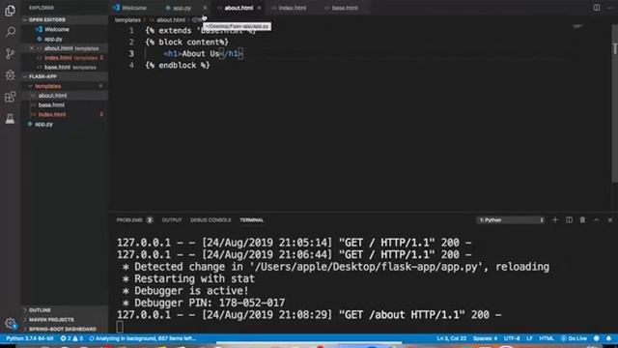Click the terminal input cursor line
Viewport: 618px width, 348px height.
click(x=120, y=327)
